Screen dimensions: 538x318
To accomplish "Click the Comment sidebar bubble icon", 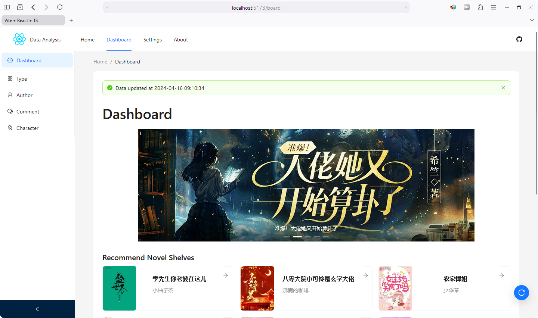I will 10,111.
